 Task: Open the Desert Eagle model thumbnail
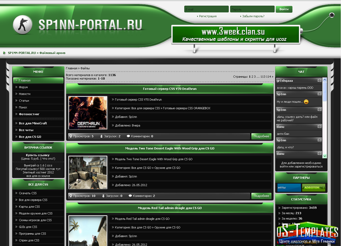point(88,173)
